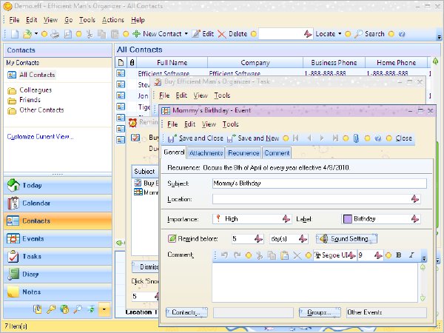Open the Location field dropdown
This screenshot has height=333, width=444.
click(415, 199)
